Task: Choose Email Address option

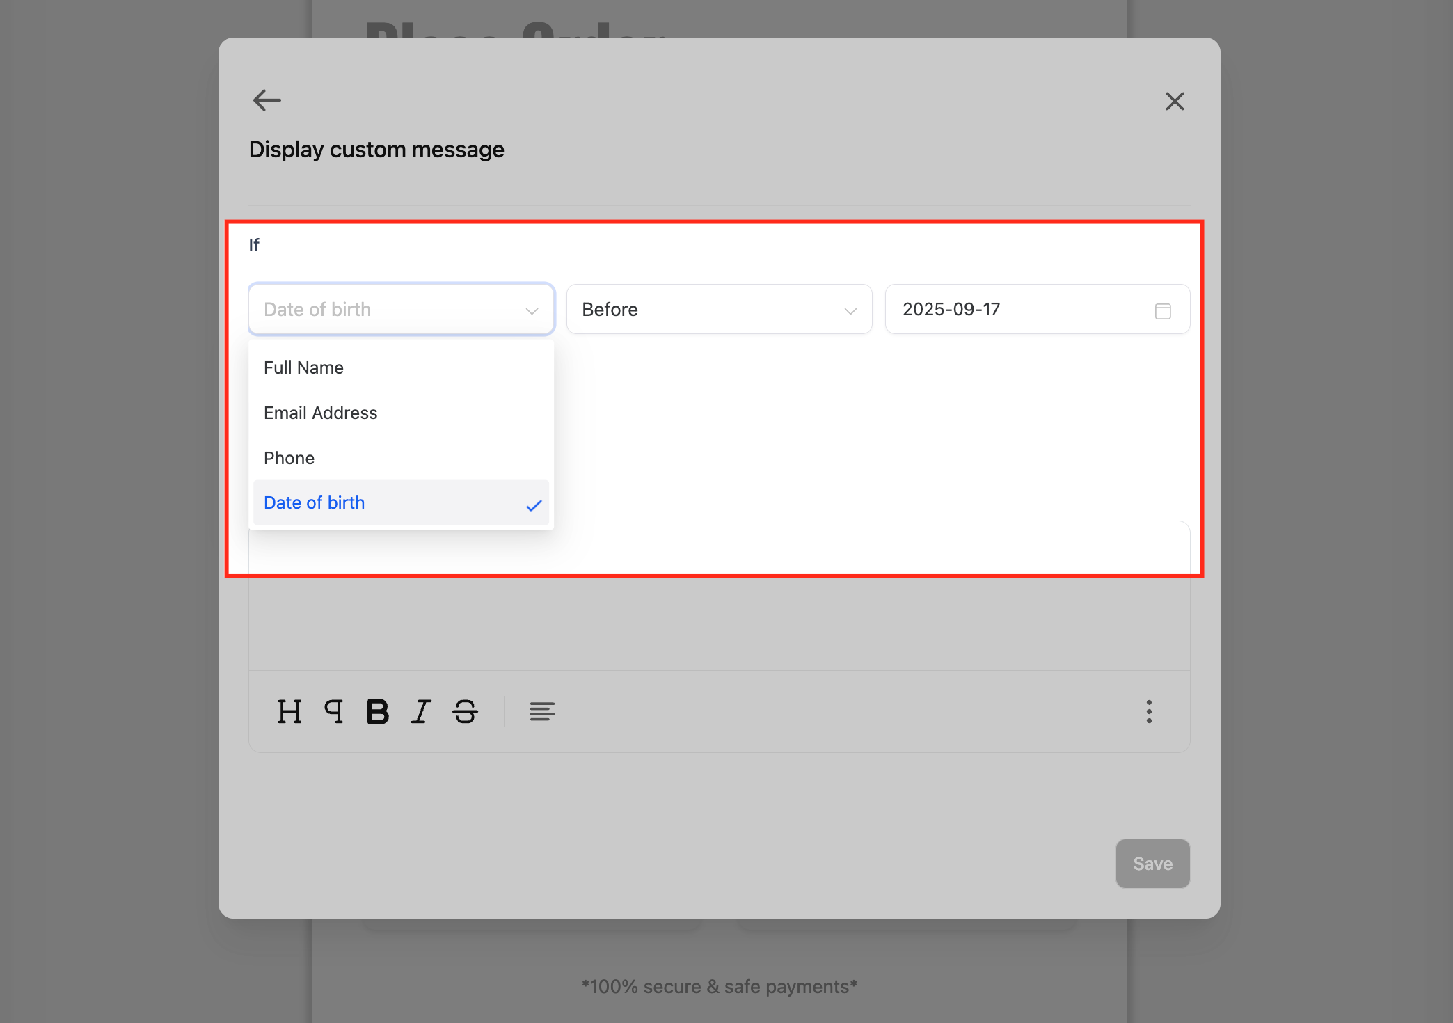Action: 320,413
